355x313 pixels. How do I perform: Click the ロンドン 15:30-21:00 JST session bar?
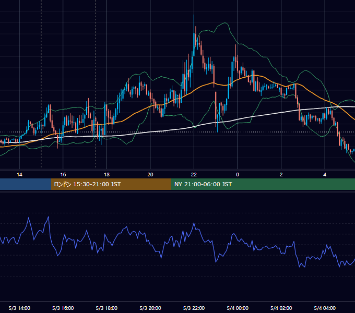pyautogui.click(x=111, y=184)
